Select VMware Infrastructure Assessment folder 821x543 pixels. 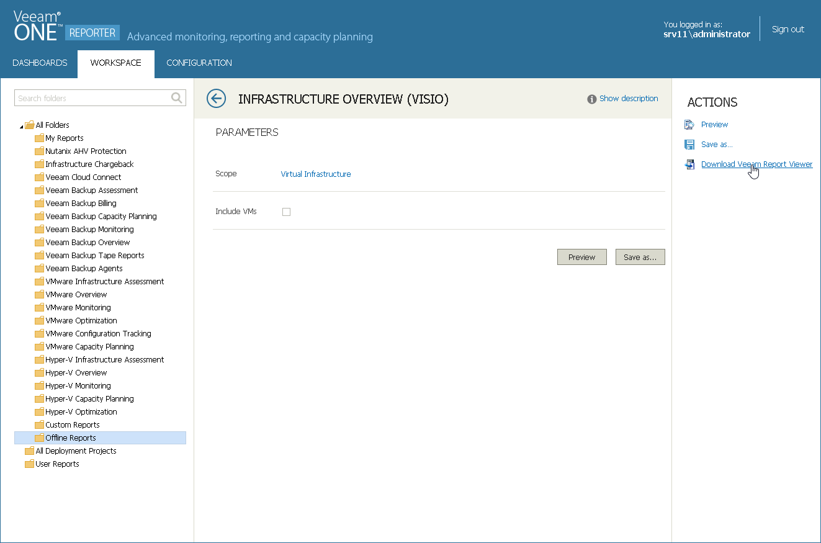tap(104, 281)
